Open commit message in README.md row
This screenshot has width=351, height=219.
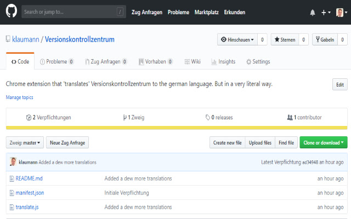tap(138, 178)
